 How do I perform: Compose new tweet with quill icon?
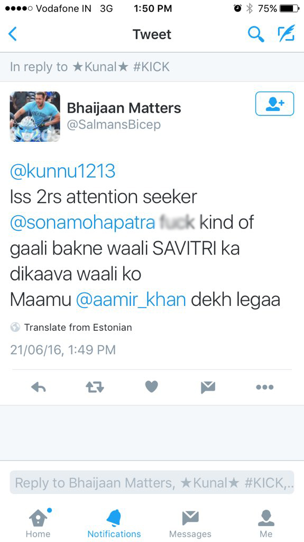[287, 33]
